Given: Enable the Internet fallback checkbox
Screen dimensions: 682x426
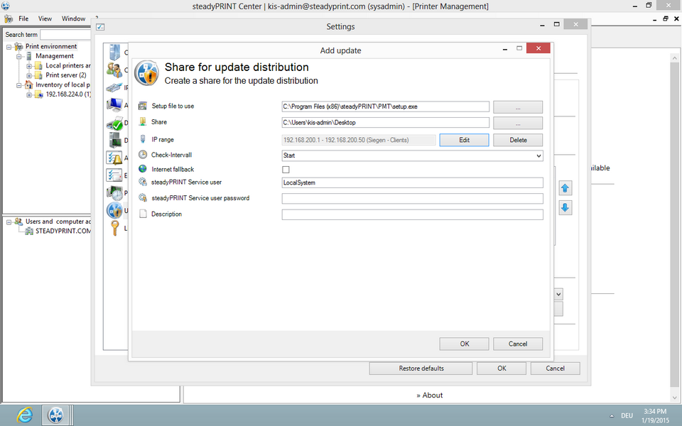Looking at the screenshot, I should pyautogui.click(x=286, y=170).
